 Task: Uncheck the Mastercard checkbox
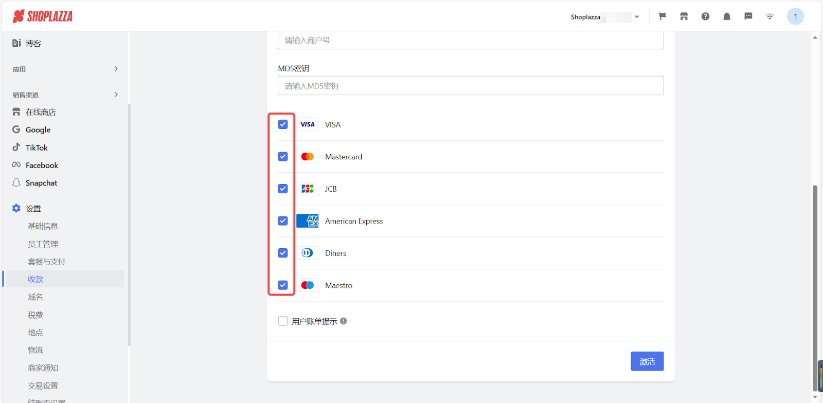tap(283, 156)
